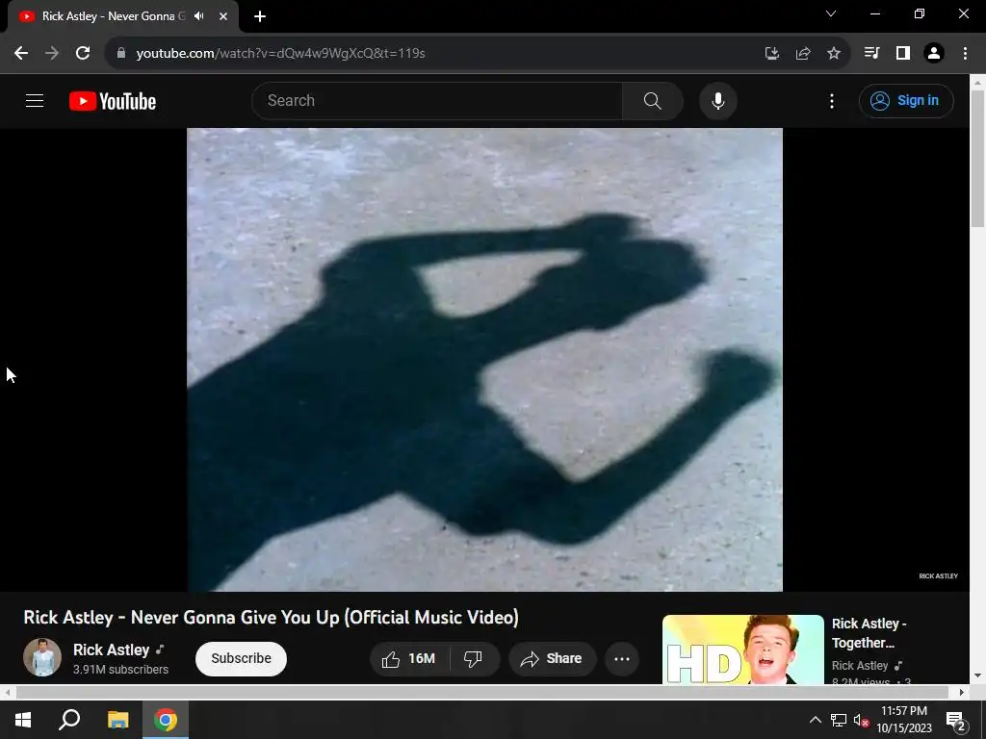Click the tab search chevron in title bar
Screen dimensions: 986x739
click(831, 13)
